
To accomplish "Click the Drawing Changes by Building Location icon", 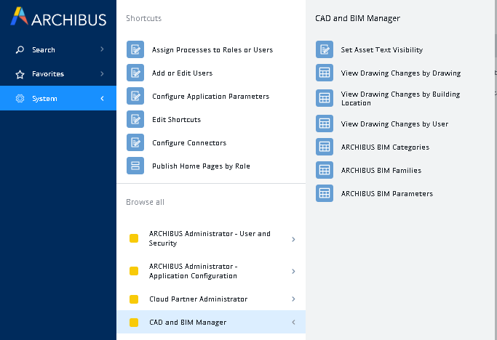I will [x=325, y=98].
